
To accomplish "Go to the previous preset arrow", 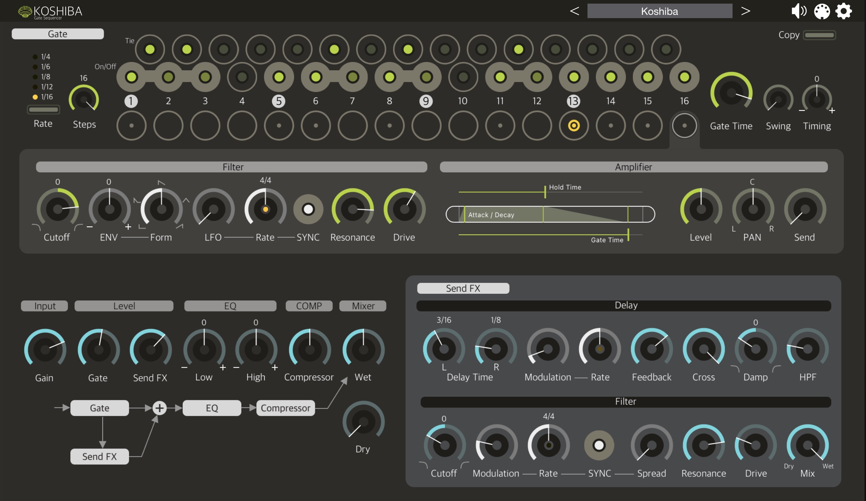I will pyautogui.click(x=574, y=11).
